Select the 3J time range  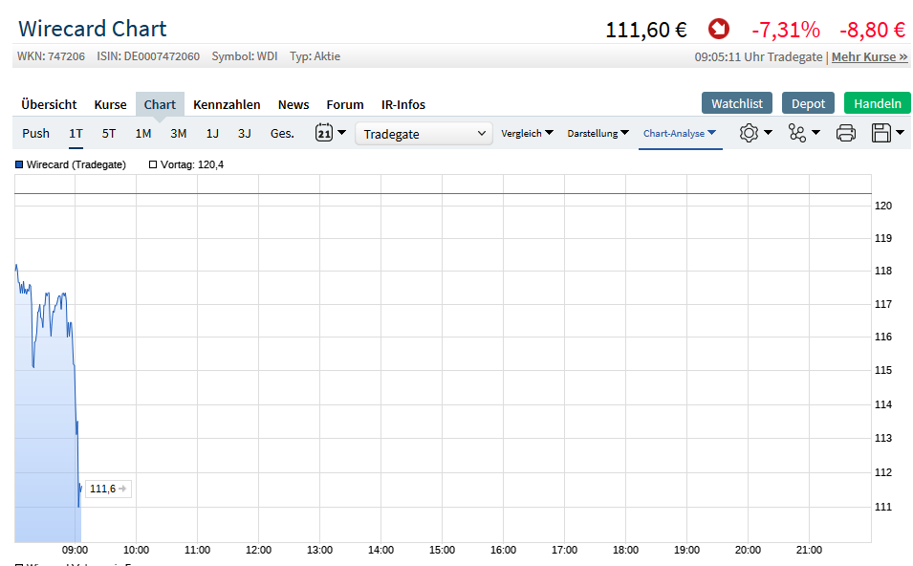245,133
